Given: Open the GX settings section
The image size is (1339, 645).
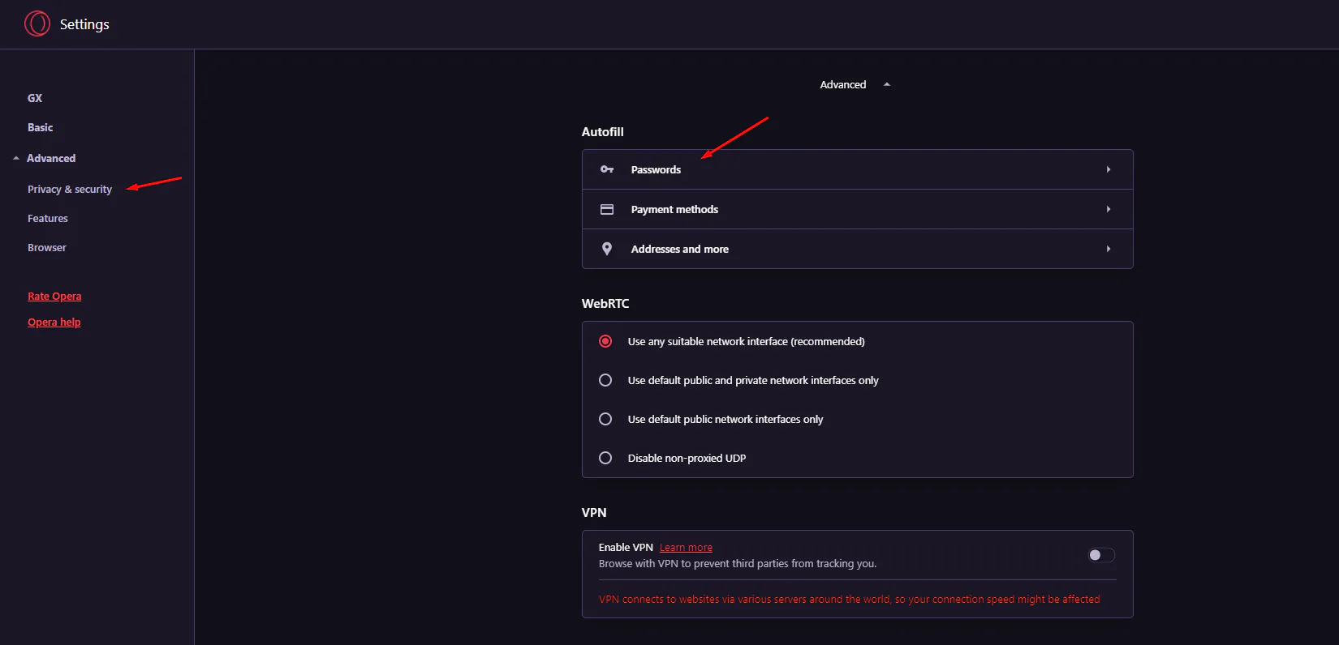Looking at the screenshot, I should [35, 98].
